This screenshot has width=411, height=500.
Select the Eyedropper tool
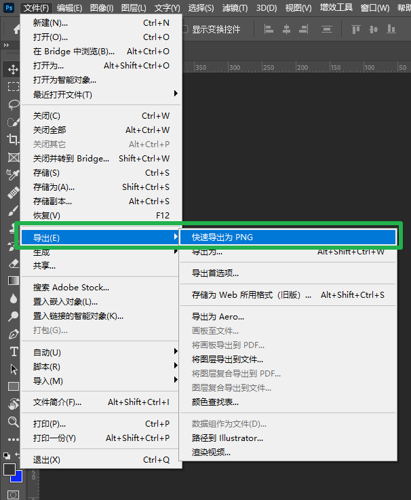coord(13,175)
